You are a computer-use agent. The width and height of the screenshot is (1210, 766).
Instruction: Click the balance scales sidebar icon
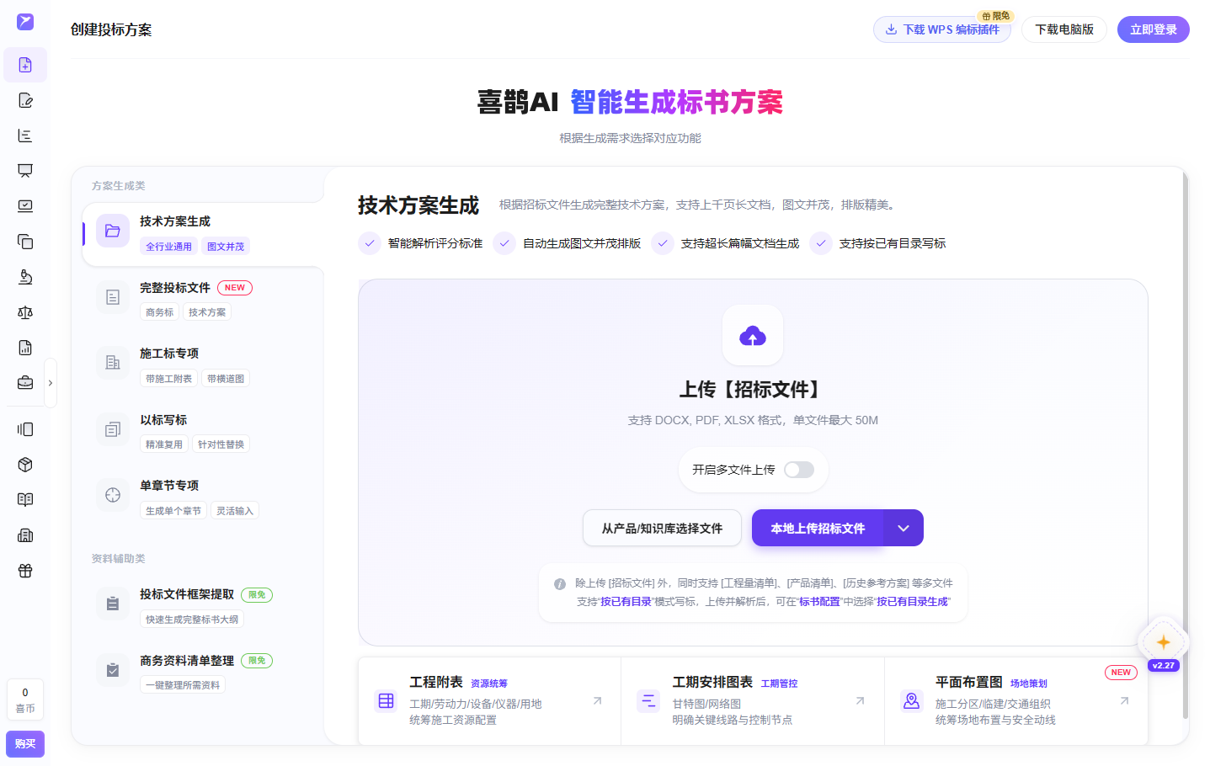(25, 312)
